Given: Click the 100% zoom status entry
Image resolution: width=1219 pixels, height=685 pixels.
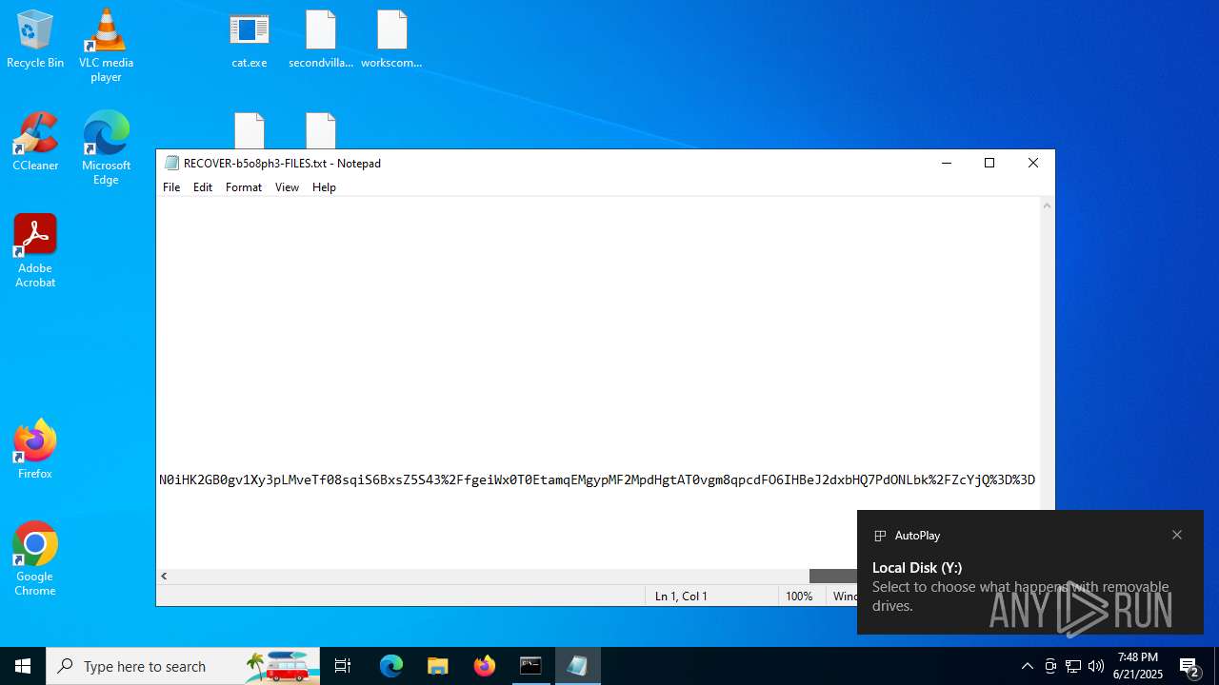Looking at the screenshot, I should [799, 597].
